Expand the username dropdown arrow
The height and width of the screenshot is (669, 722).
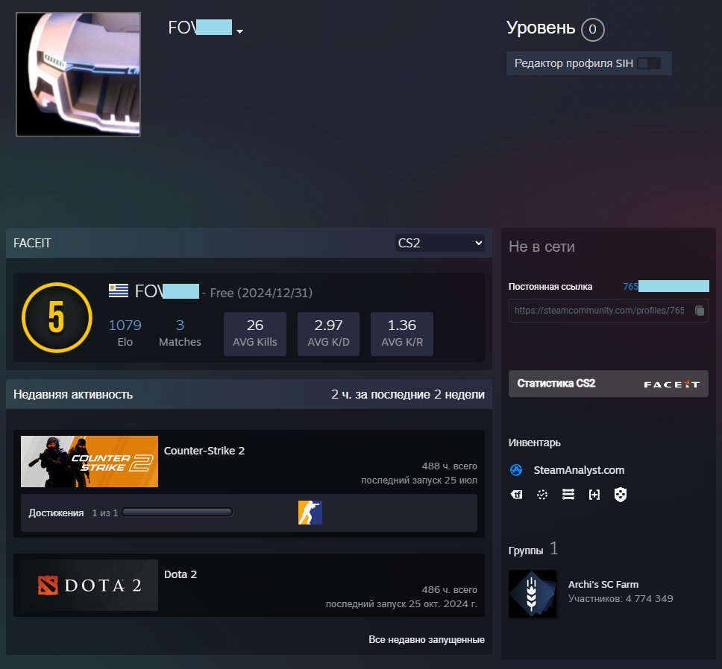pyautogui.click(x=239, y=31)
